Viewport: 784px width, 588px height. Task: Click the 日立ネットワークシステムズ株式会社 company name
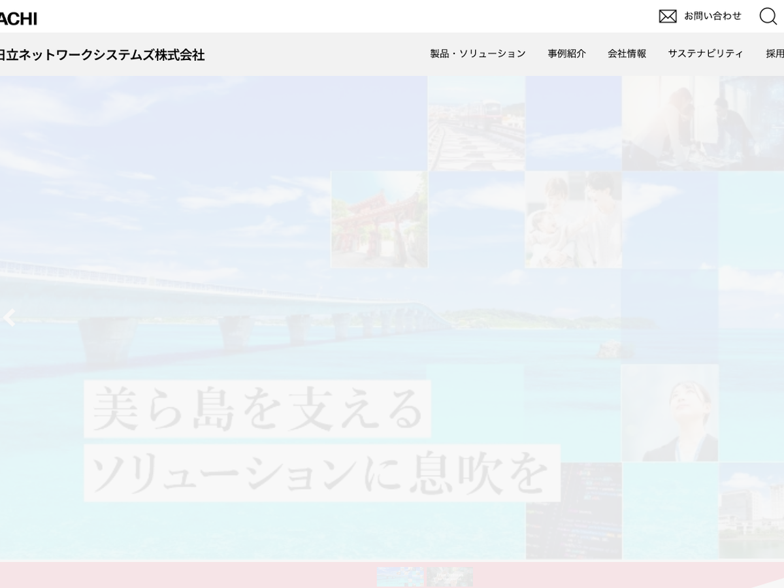[x=101, y=55]
